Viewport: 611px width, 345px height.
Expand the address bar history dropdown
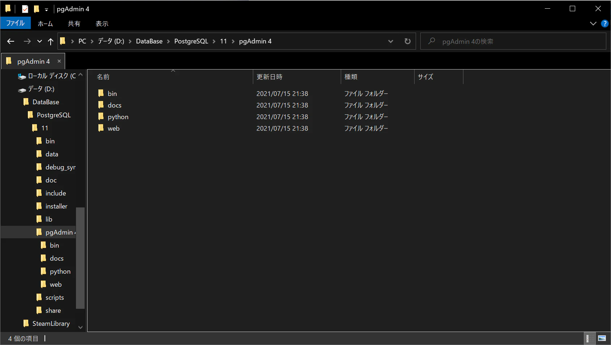point(391,41)
